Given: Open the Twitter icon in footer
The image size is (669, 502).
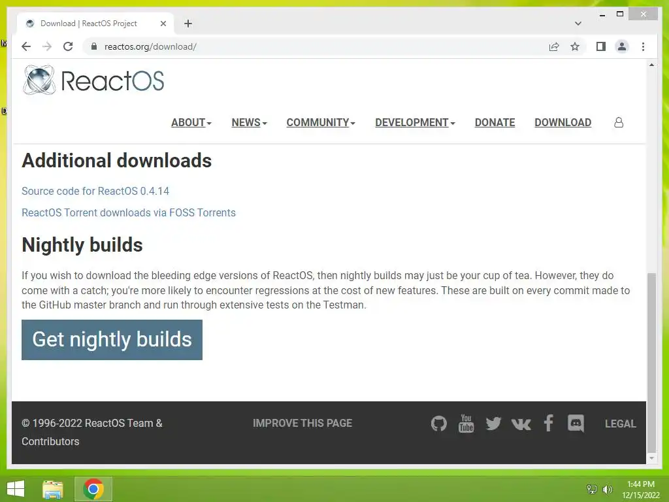Looking at the screenshot, I should [x=493, y=424].
